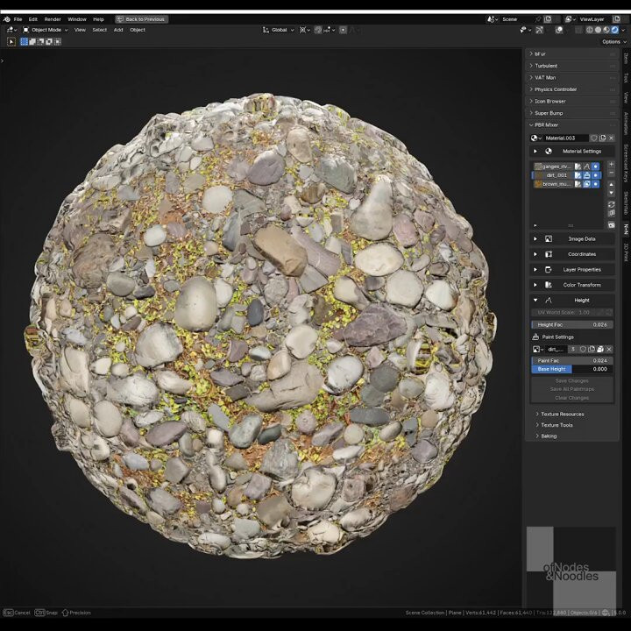Image resolution: width=631 pixels, height=631 pixels.
Task: Click the refresh layers icon
Action: pyautogui.click(x=611, y=204)
